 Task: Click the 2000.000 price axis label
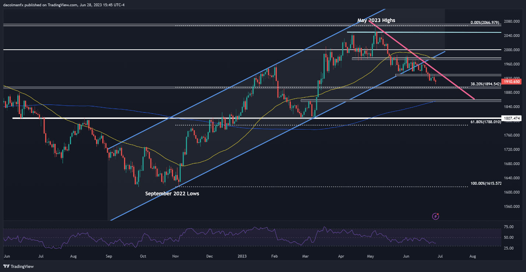(x=512, y=50)
